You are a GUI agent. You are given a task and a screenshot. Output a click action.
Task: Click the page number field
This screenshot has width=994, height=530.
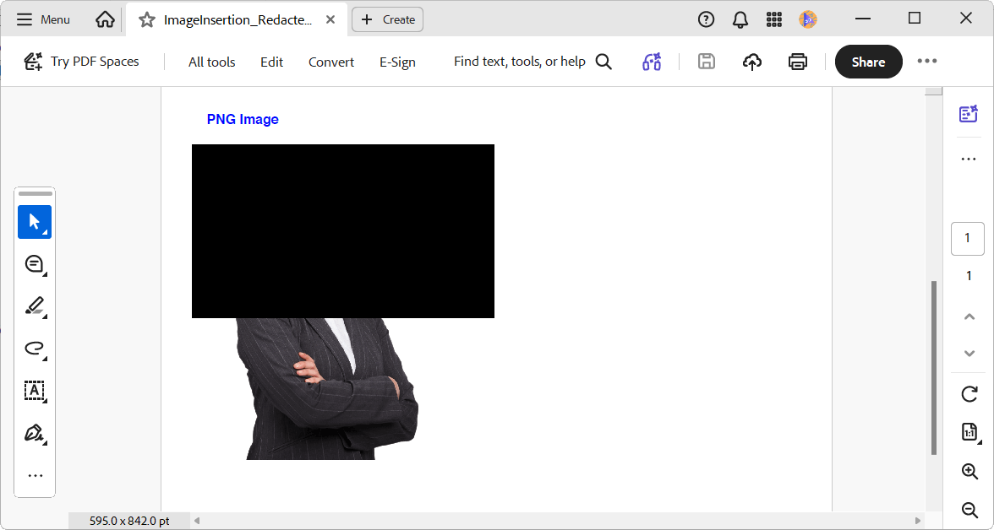coord(967,238)
